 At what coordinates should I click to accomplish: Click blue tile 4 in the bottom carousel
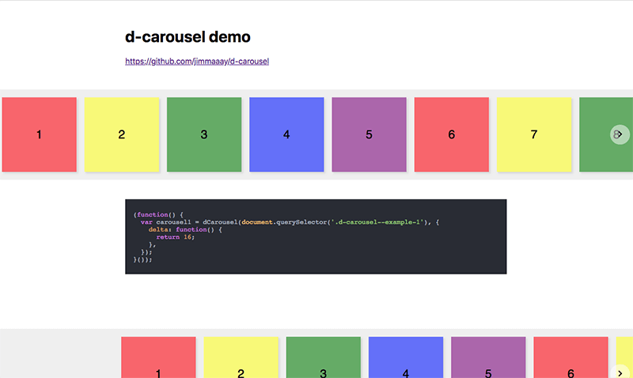point(406,360)
